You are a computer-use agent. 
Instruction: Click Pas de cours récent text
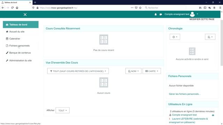coord(104,50)
